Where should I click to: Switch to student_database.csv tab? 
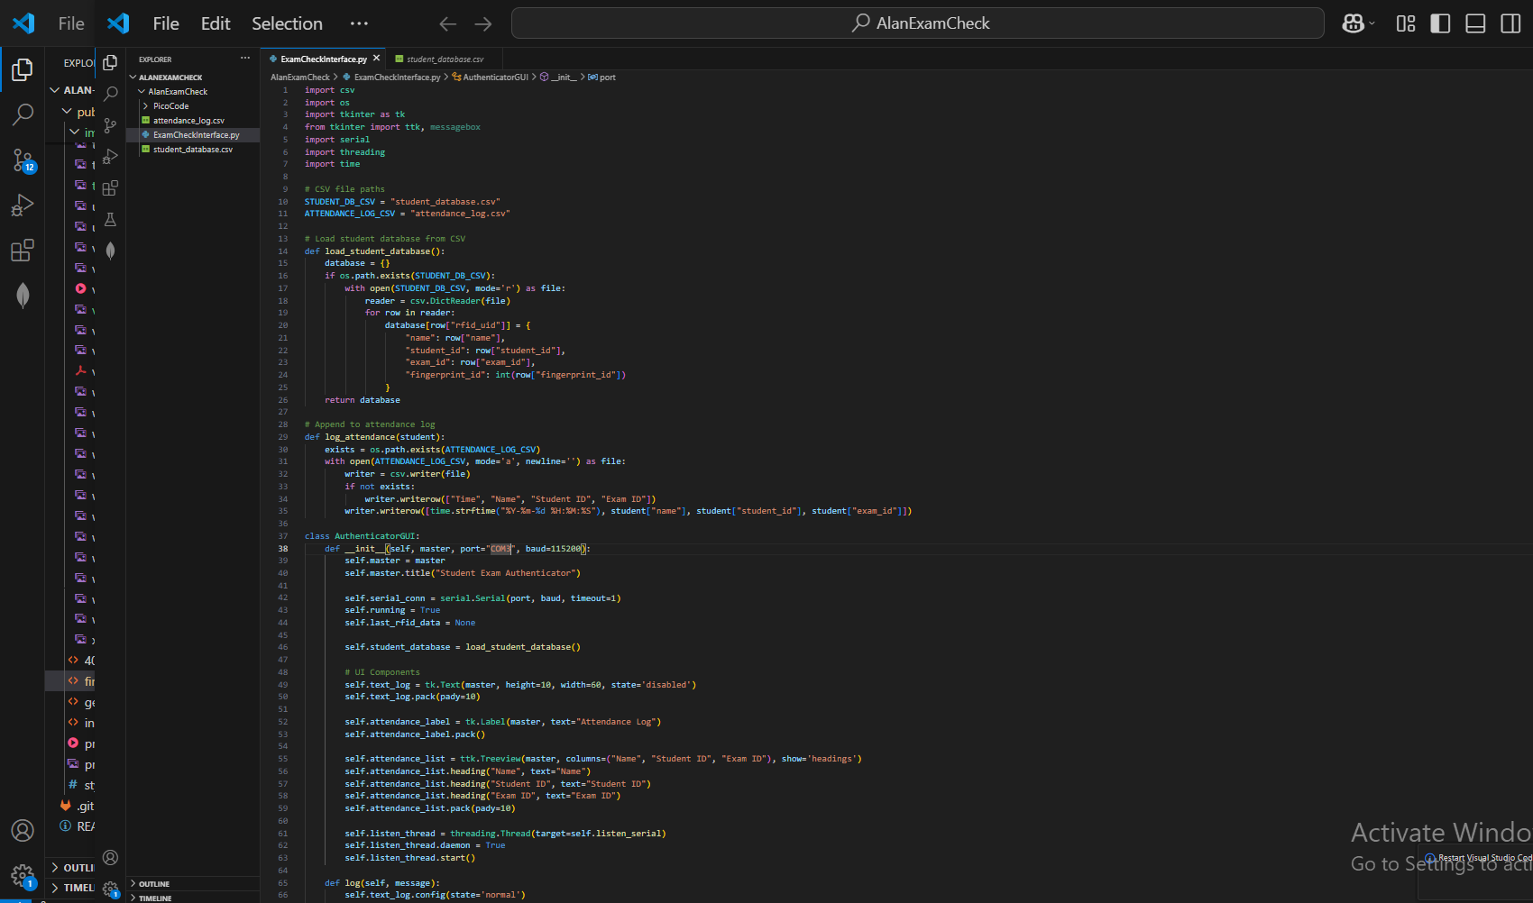[445, 59]
